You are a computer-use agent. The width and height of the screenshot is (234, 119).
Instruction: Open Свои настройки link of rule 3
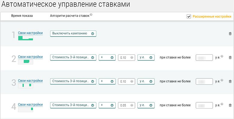tap(30, 81)
